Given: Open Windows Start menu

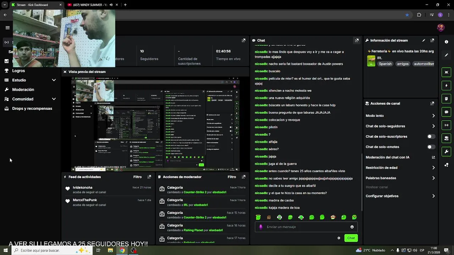Looking at the screenshot, I should pyautogui.click(x=5, y=250).
